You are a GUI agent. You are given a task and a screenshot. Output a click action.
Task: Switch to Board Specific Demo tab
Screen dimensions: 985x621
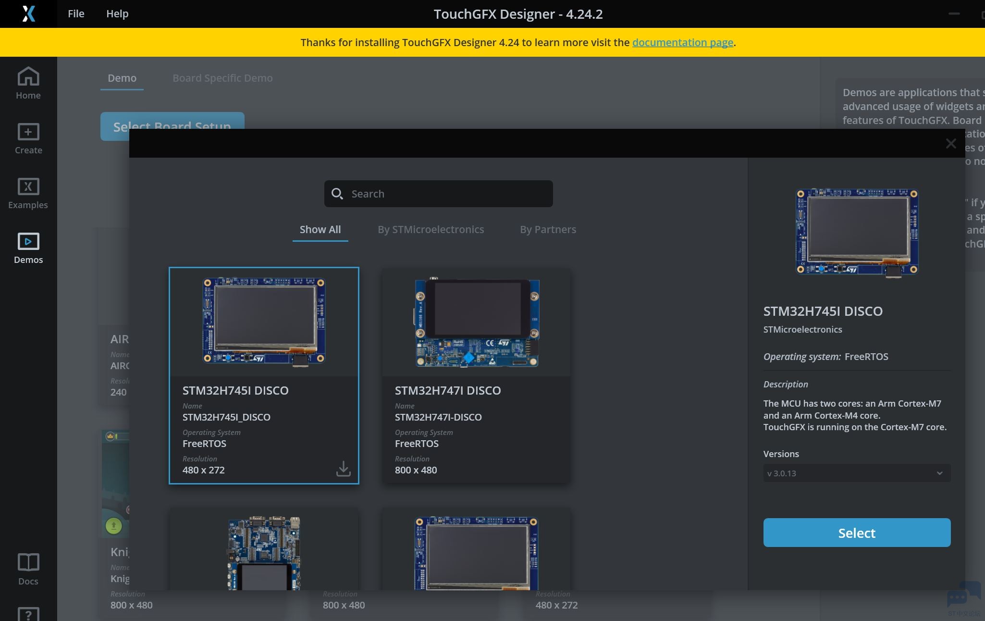click(222, 78)
